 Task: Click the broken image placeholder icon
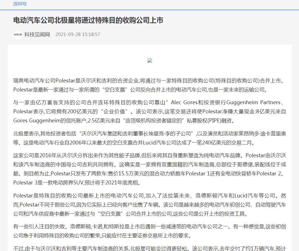[150, 60]
